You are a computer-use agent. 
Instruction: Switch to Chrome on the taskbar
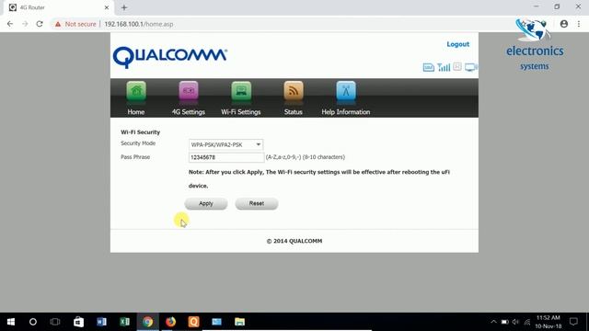147,322
